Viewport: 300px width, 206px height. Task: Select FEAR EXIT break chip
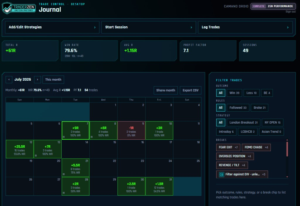coord(228,147)
